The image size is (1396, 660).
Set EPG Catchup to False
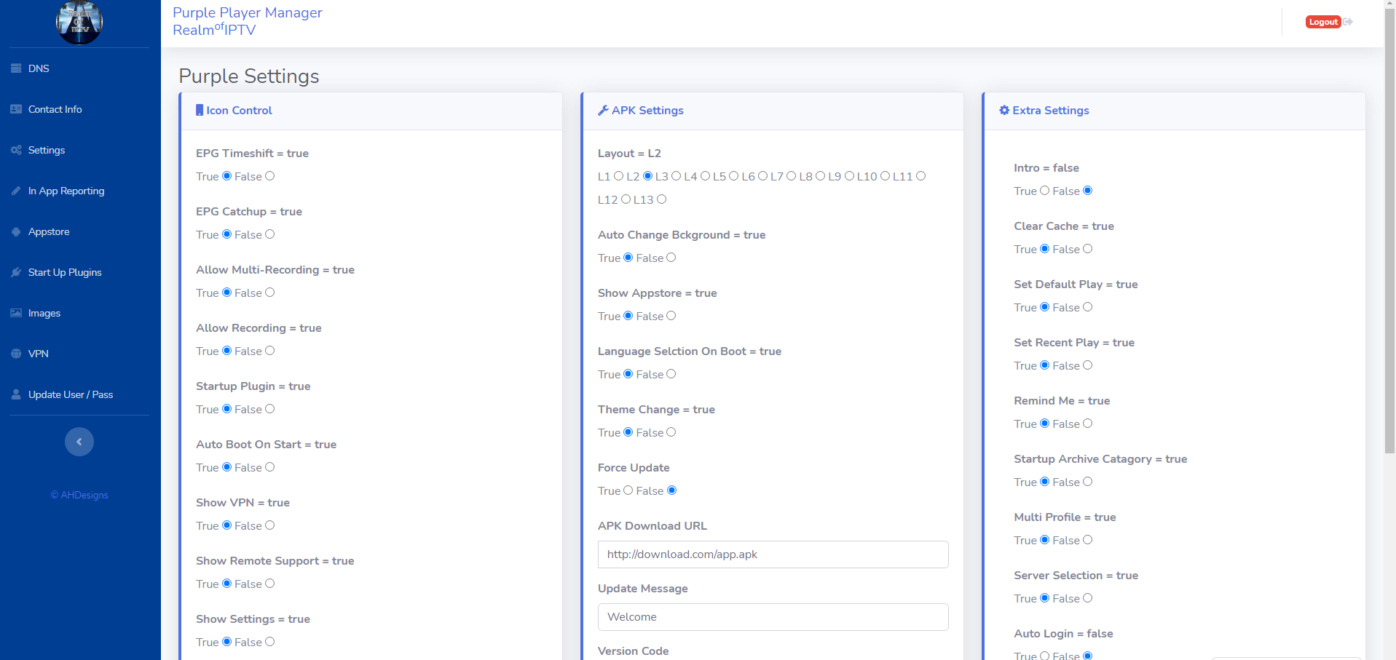(x=270, y=234)
